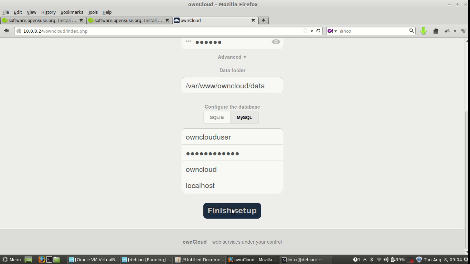Click the Finish setup button
470x264 pixels.
[232, 211]
